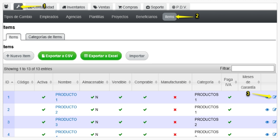The width and height of the screenshot is (280, 140).
Task: Click ID link 1
Action: click(8, 97)
